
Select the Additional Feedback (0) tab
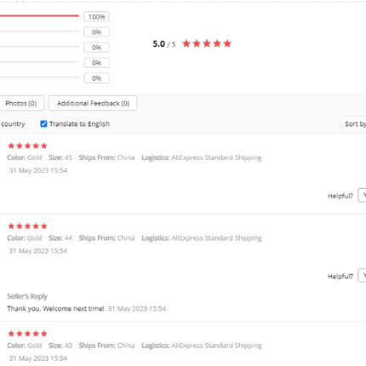(93, 103)
